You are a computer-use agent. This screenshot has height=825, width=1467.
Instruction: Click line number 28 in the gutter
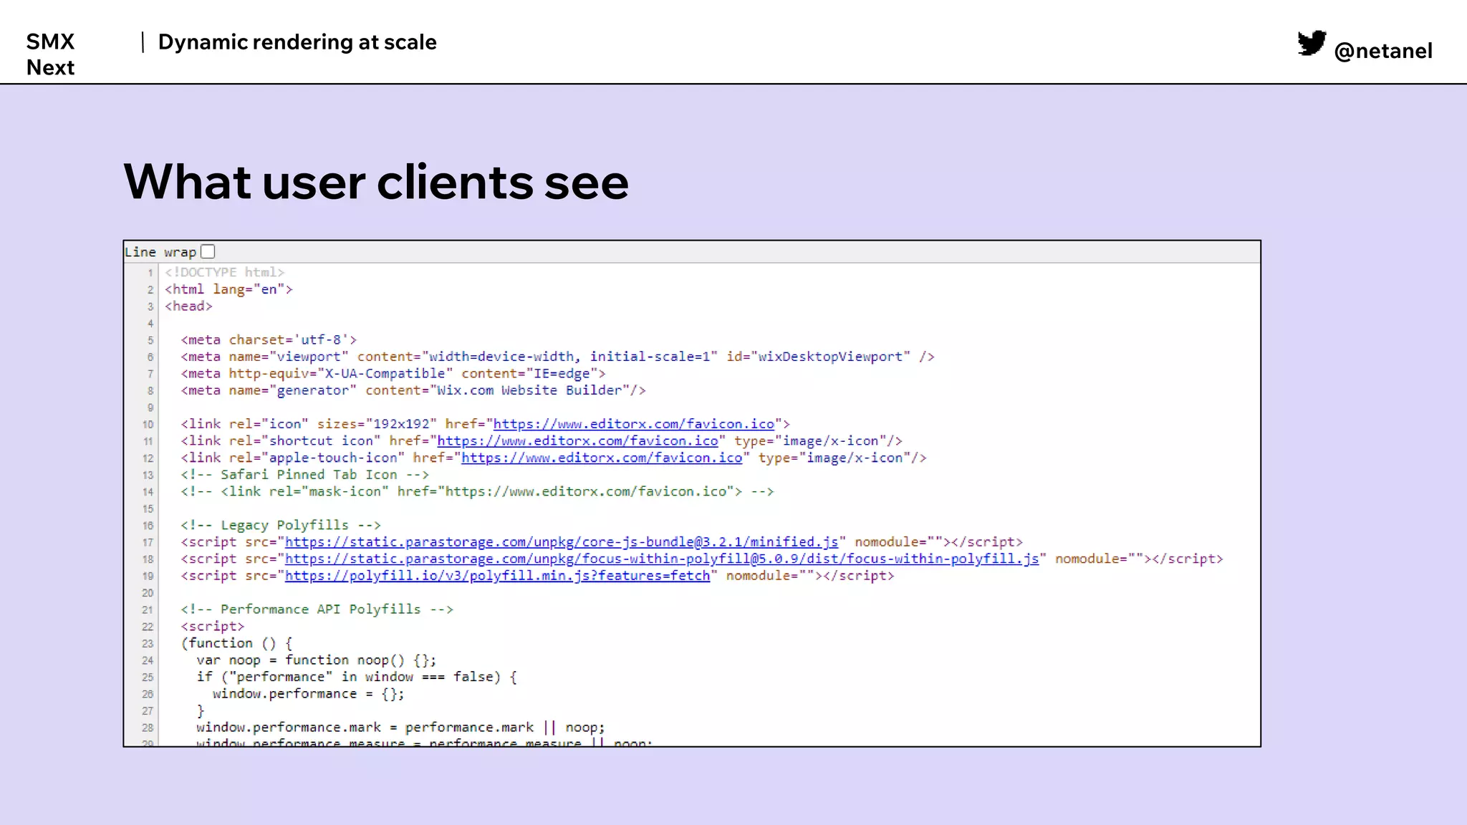[148, 728]
